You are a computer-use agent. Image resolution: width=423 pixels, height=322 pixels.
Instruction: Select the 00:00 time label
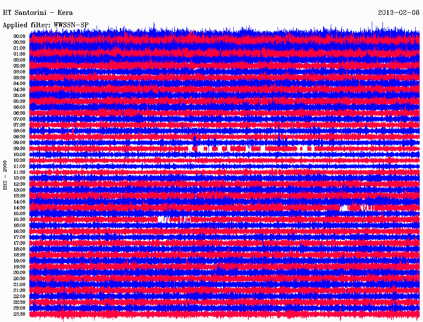pyautogui.click(x=19, y=36)
